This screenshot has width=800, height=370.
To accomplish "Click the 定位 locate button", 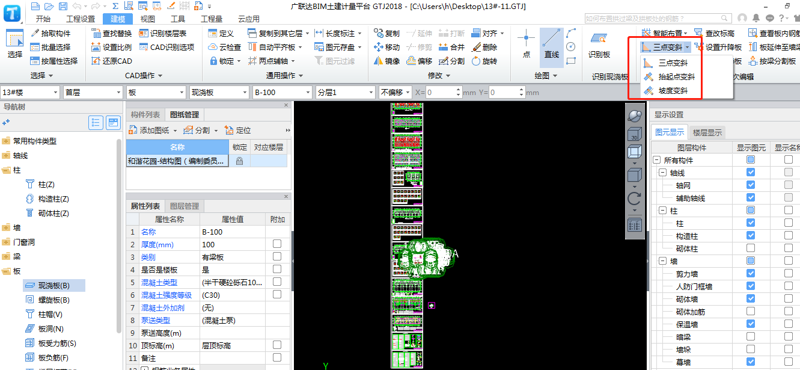I will point(237,131).
